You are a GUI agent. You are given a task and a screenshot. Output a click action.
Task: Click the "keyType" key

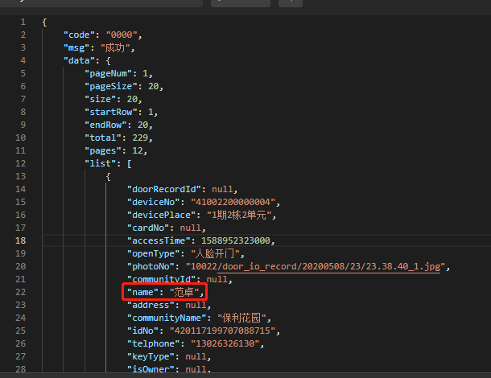(151, 356)
